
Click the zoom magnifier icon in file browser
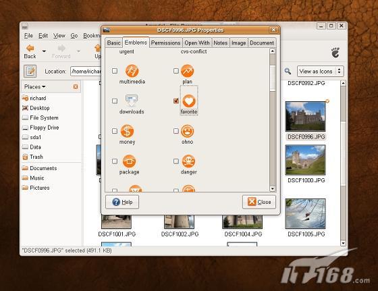288,71
